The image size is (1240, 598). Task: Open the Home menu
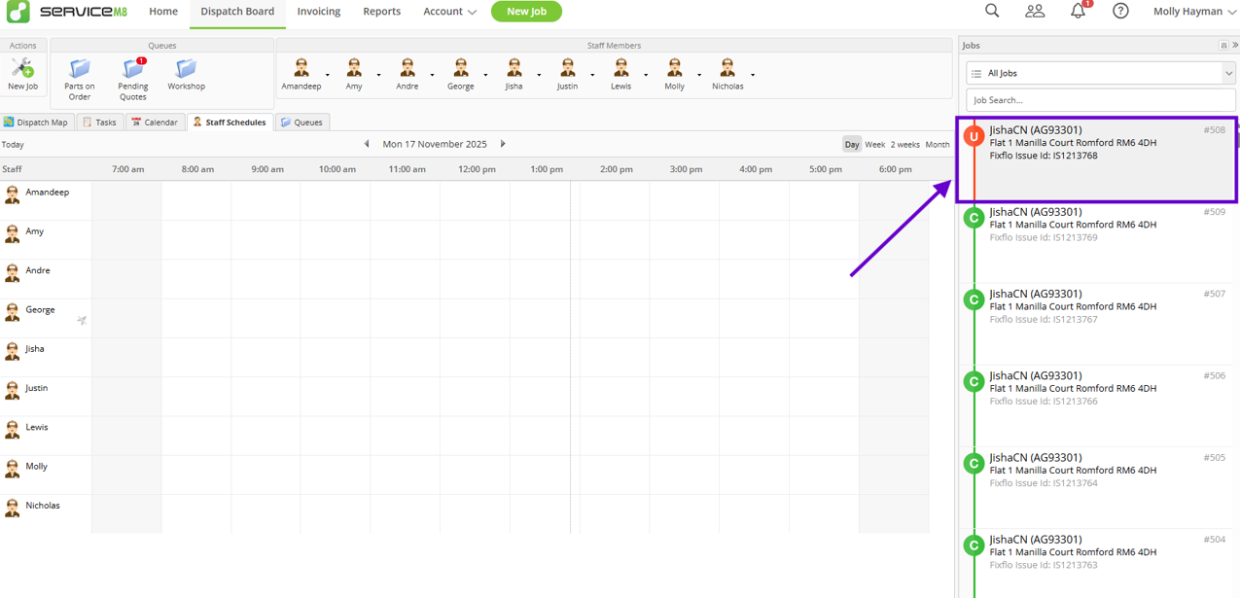[x=163, y=12]
